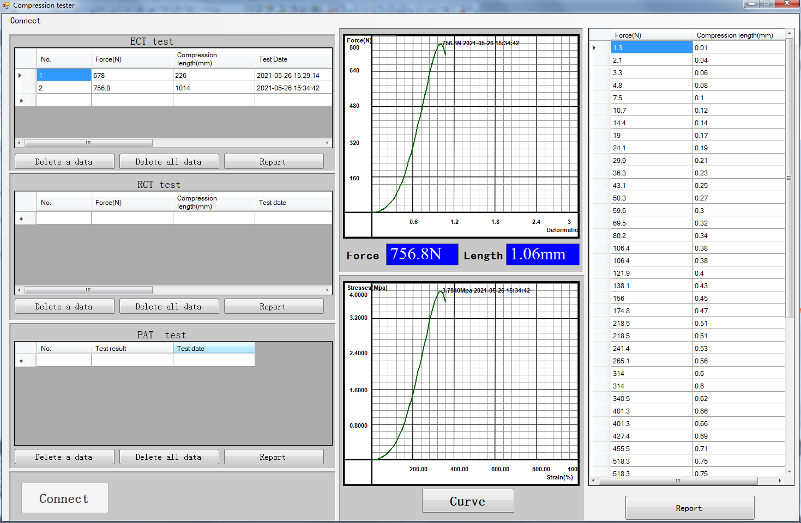Generate the PAT test Report

coord(273,457)
